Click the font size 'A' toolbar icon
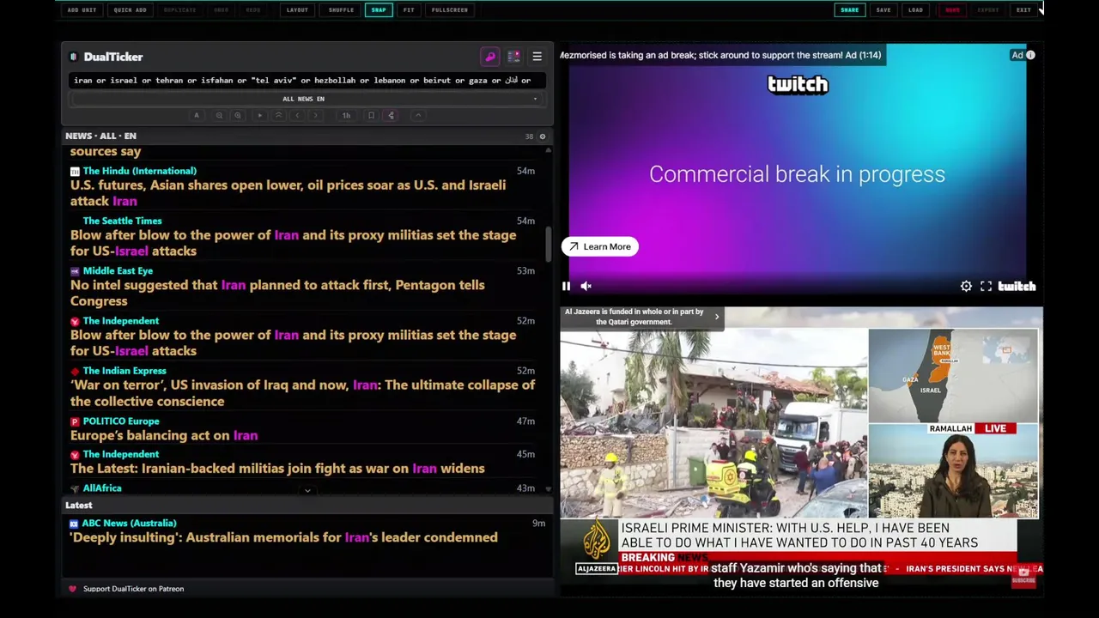 click(x=197, y=115)
